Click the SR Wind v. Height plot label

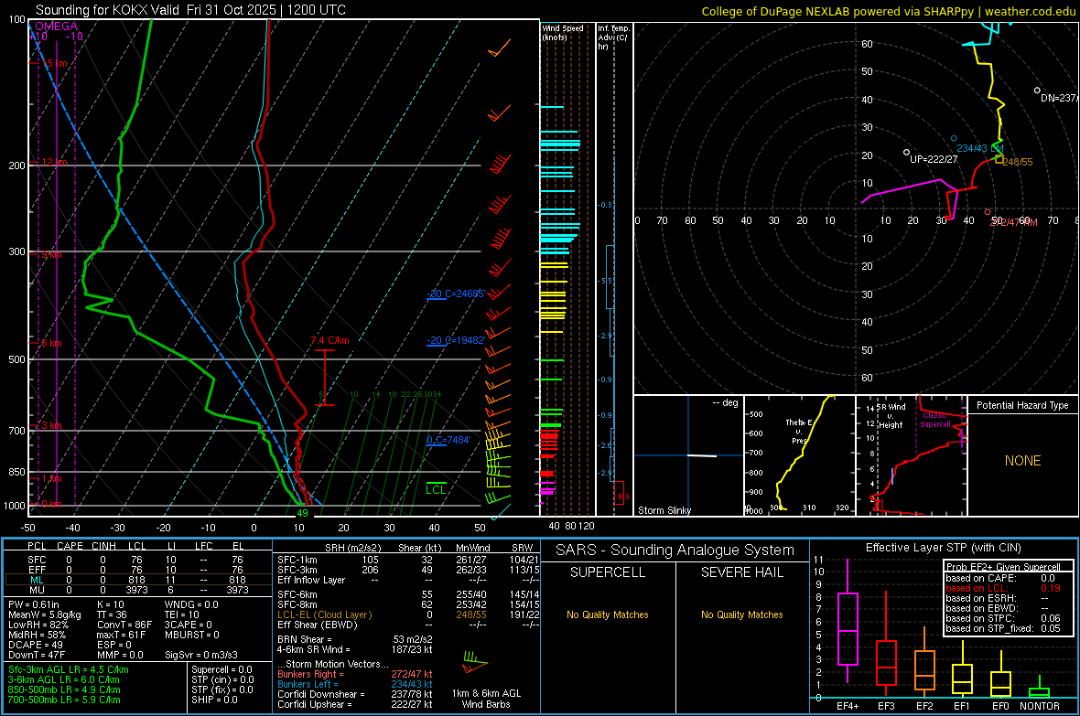[x=891, y=416]
